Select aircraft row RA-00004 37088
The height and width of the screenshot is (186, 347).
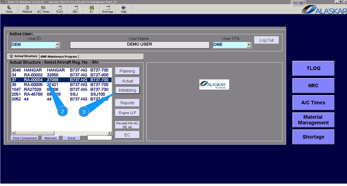(x=61, y=80)
